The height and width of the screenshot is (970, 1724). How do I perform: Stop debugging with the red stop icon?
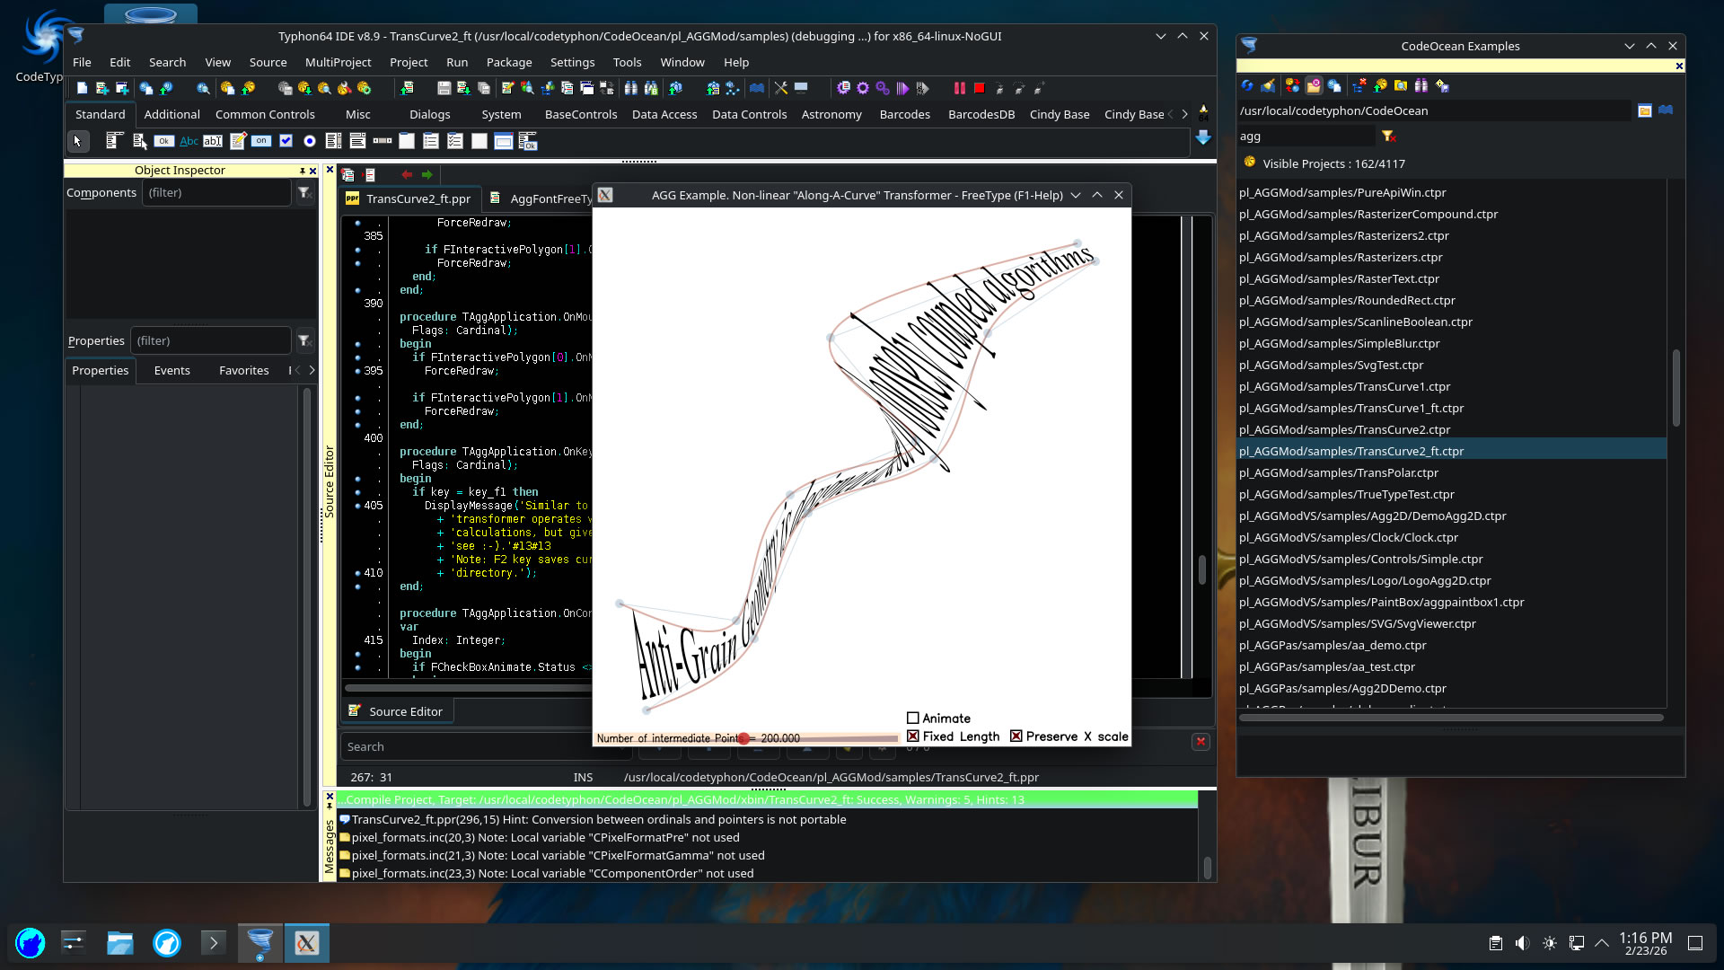coord(980,88)
